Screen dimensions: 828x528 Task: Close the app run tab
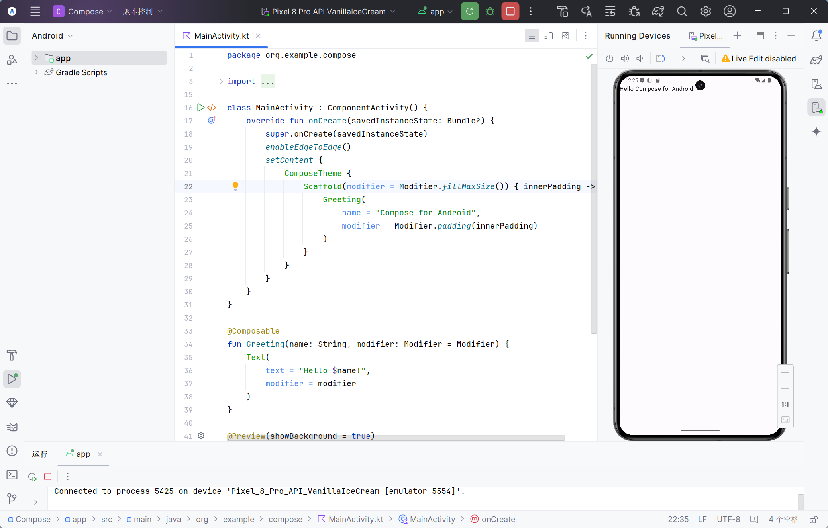coord(100,454)
